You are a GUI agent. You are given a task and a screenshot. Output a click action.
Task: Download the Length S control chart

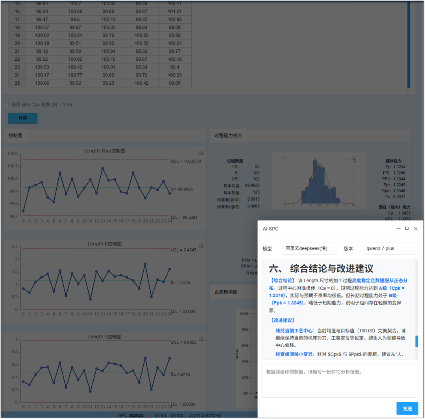click(x=201, y=338)
